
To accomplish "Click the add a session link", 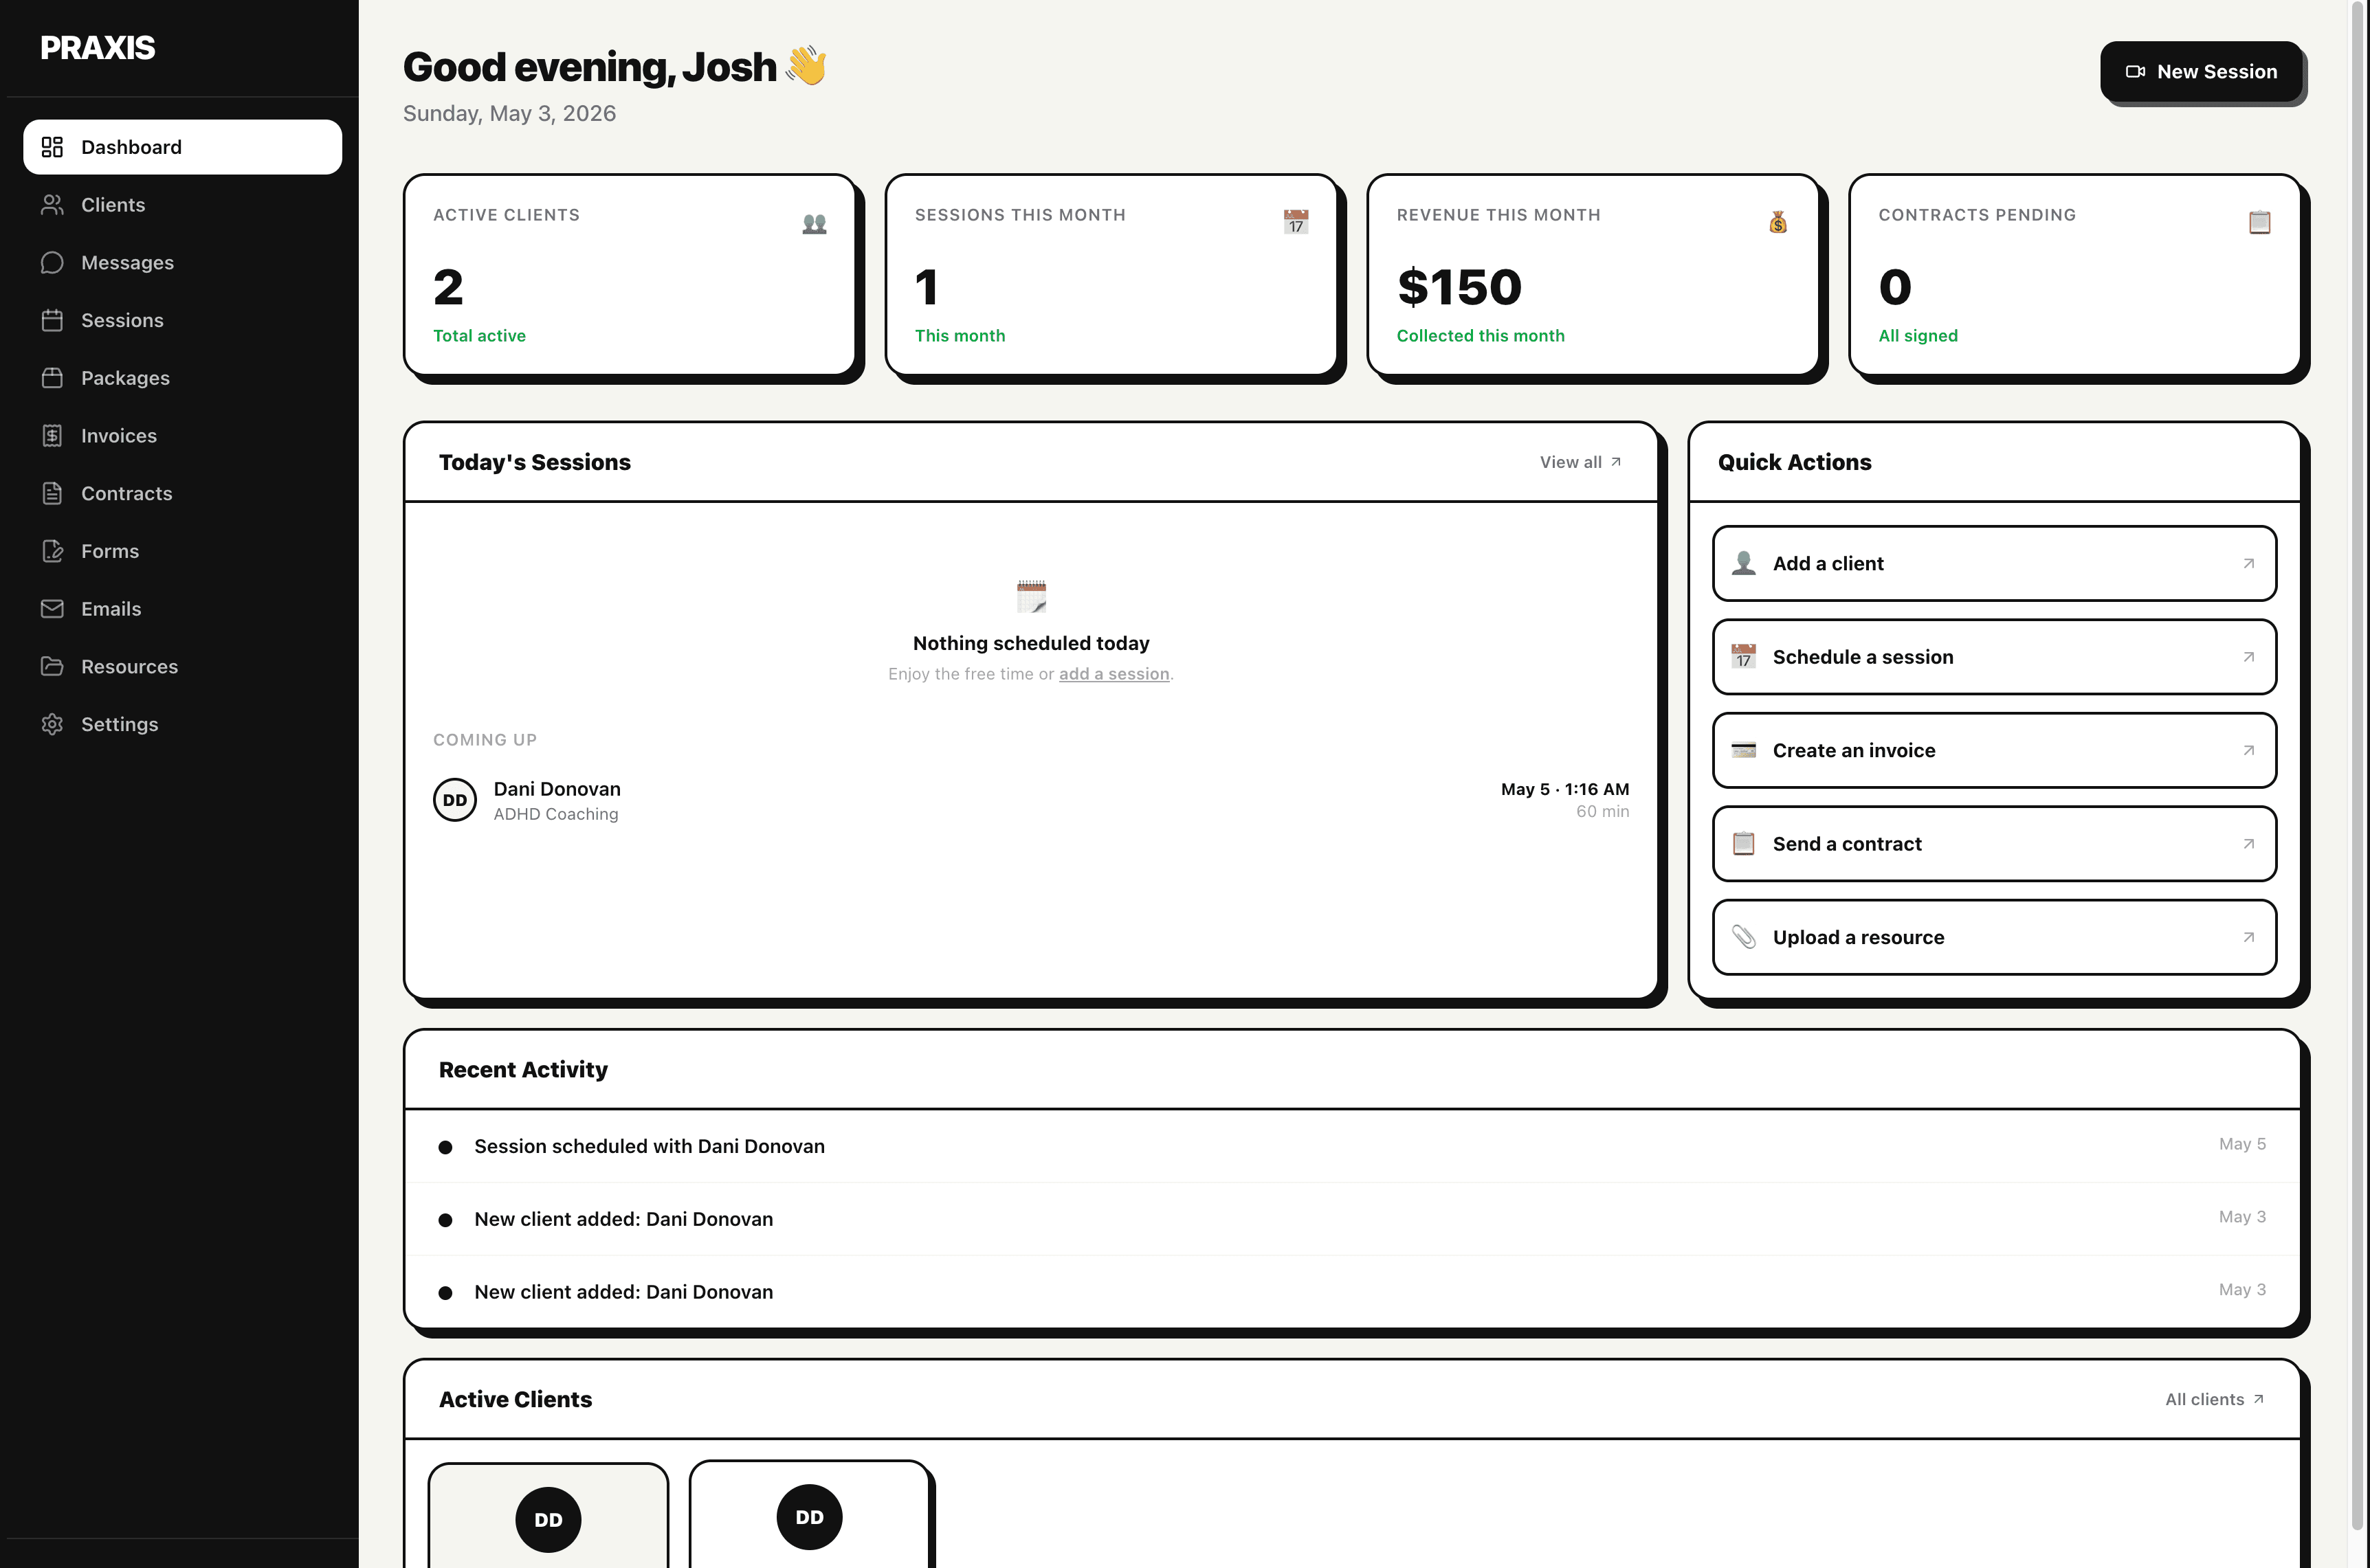I will click(1114, 674).
